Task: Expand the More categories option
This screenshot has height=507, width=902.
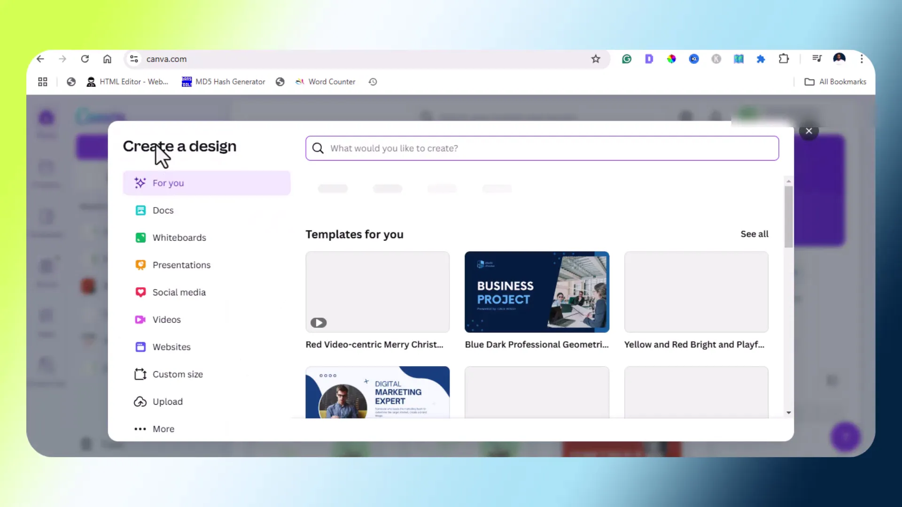Action: click(207, 429)
